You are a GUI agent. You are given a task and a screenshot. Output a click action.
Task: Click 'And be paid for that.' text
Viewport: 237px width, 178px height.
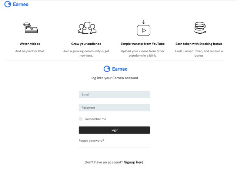click(x=30, y=51)
